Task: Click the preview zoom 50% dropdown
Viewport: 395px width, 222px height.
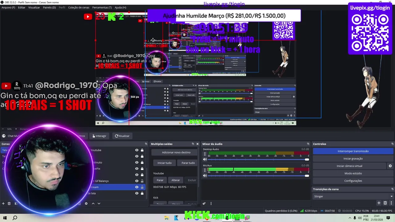Action: [9, 129]
